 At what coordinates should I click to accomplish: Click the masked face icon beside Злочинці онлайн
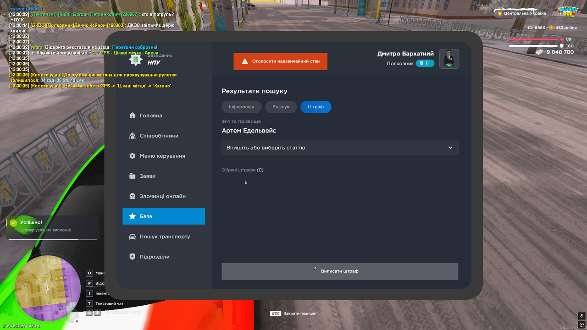pos(132,196)
